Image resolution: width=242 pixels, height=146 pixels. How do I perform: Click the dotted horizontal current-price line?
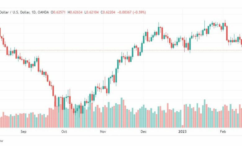[121, 50]
